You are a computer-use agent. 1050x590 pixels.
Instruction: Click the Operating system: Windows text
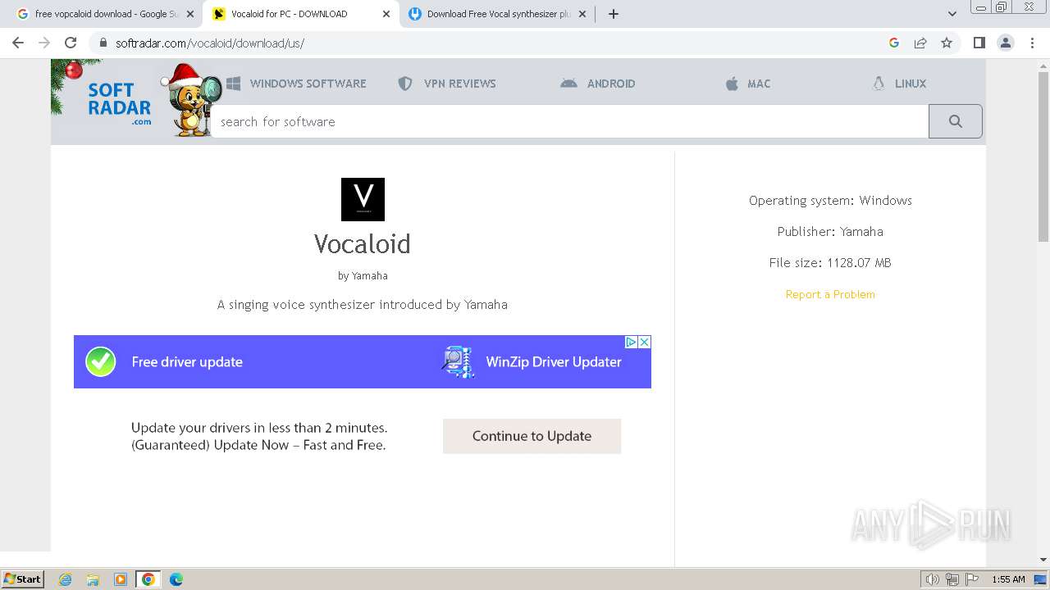[830, 201]
